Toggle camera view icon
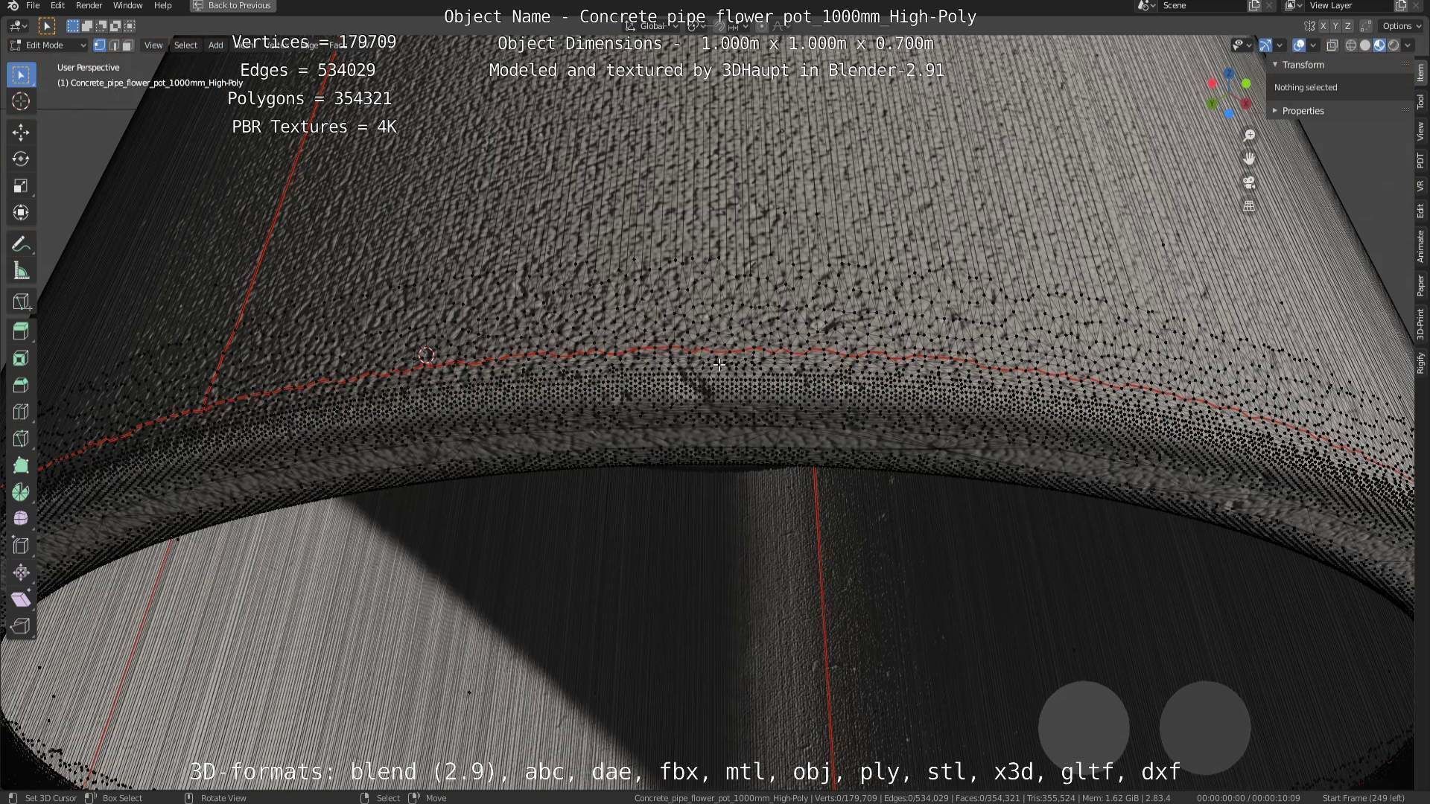This screenshot has height=804, width=1430. click(x=1249, y=182)
